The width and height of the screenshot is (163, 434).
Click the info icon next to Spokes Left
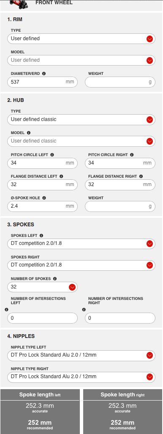tap(41, 236)
